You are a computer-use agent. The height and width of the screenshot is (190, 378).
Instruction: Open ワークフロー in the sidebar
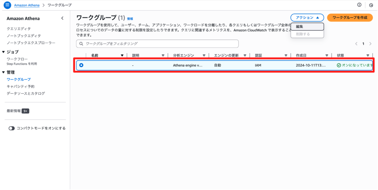[x=17, y=59]
